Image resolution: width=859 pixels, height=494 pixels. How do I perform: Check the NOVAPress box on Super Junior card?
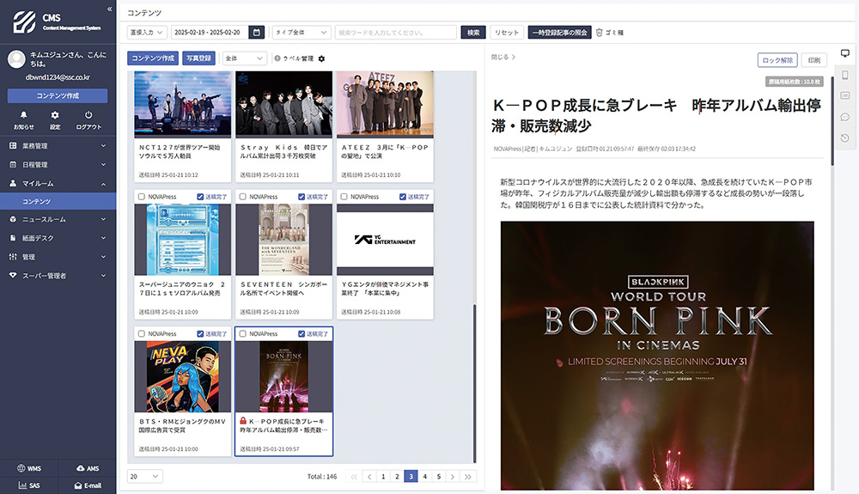tap(142, 197)
